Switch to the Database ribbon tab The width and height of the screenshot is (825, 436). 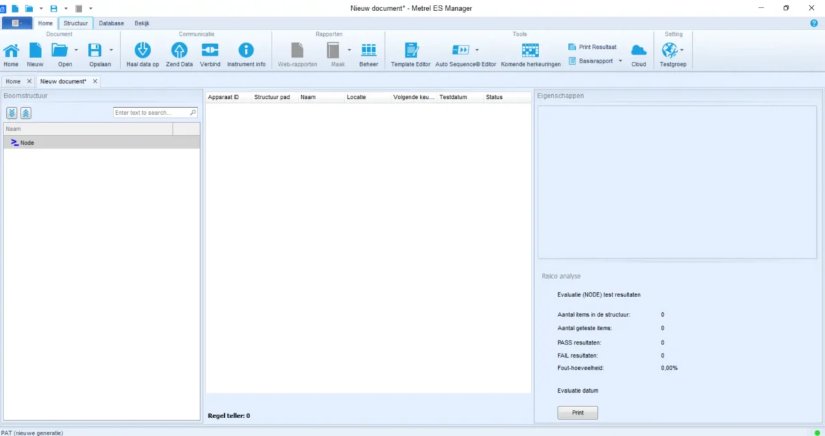click(111, 23)
